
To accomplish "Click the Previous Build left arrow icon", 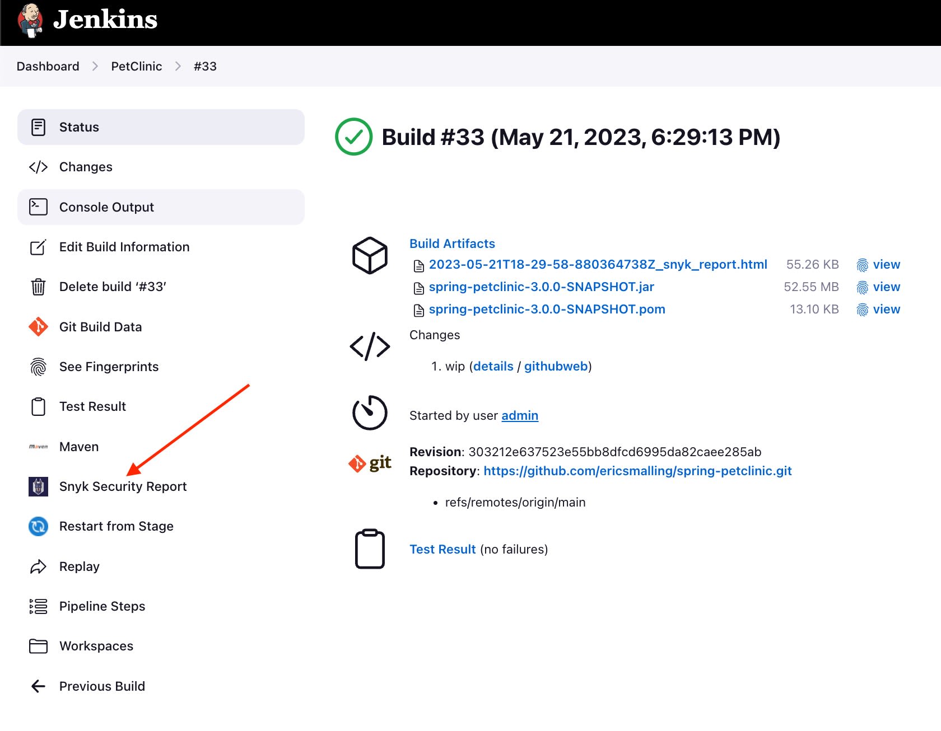I will (38, 686).
